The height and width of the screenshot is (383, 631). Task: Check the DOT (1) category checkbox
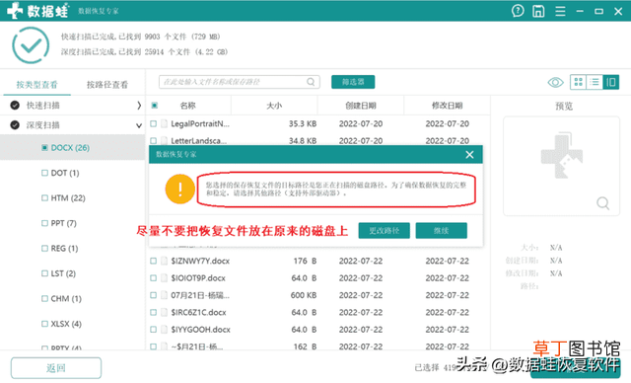click(44, 173)
